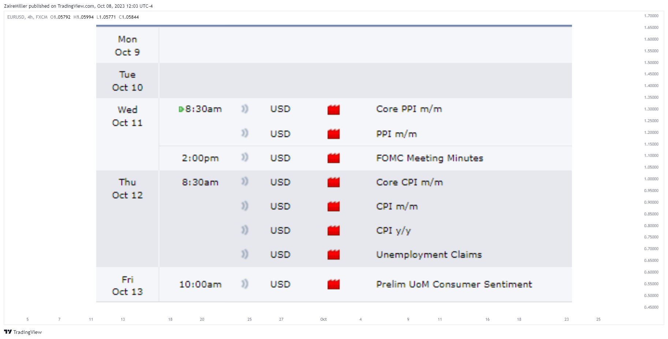Click the Oct label on the time axis
This screenshot has width=668, height=339.
[x=324, y=319]
